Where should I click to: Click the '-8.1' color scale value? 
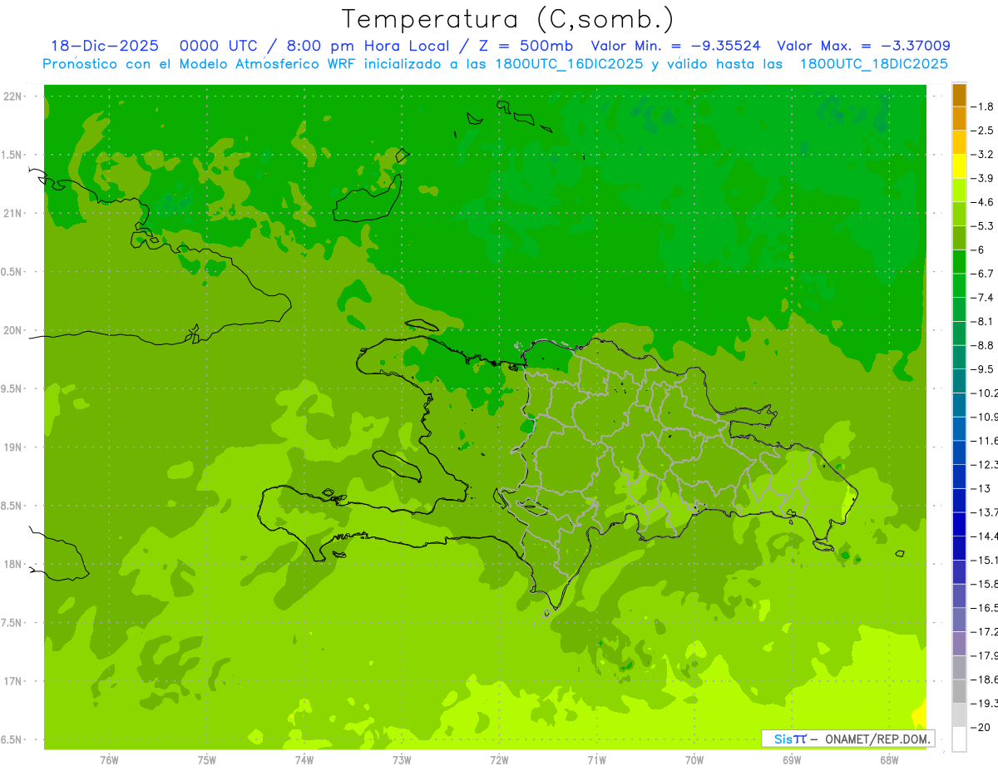[x=983, y=321]
